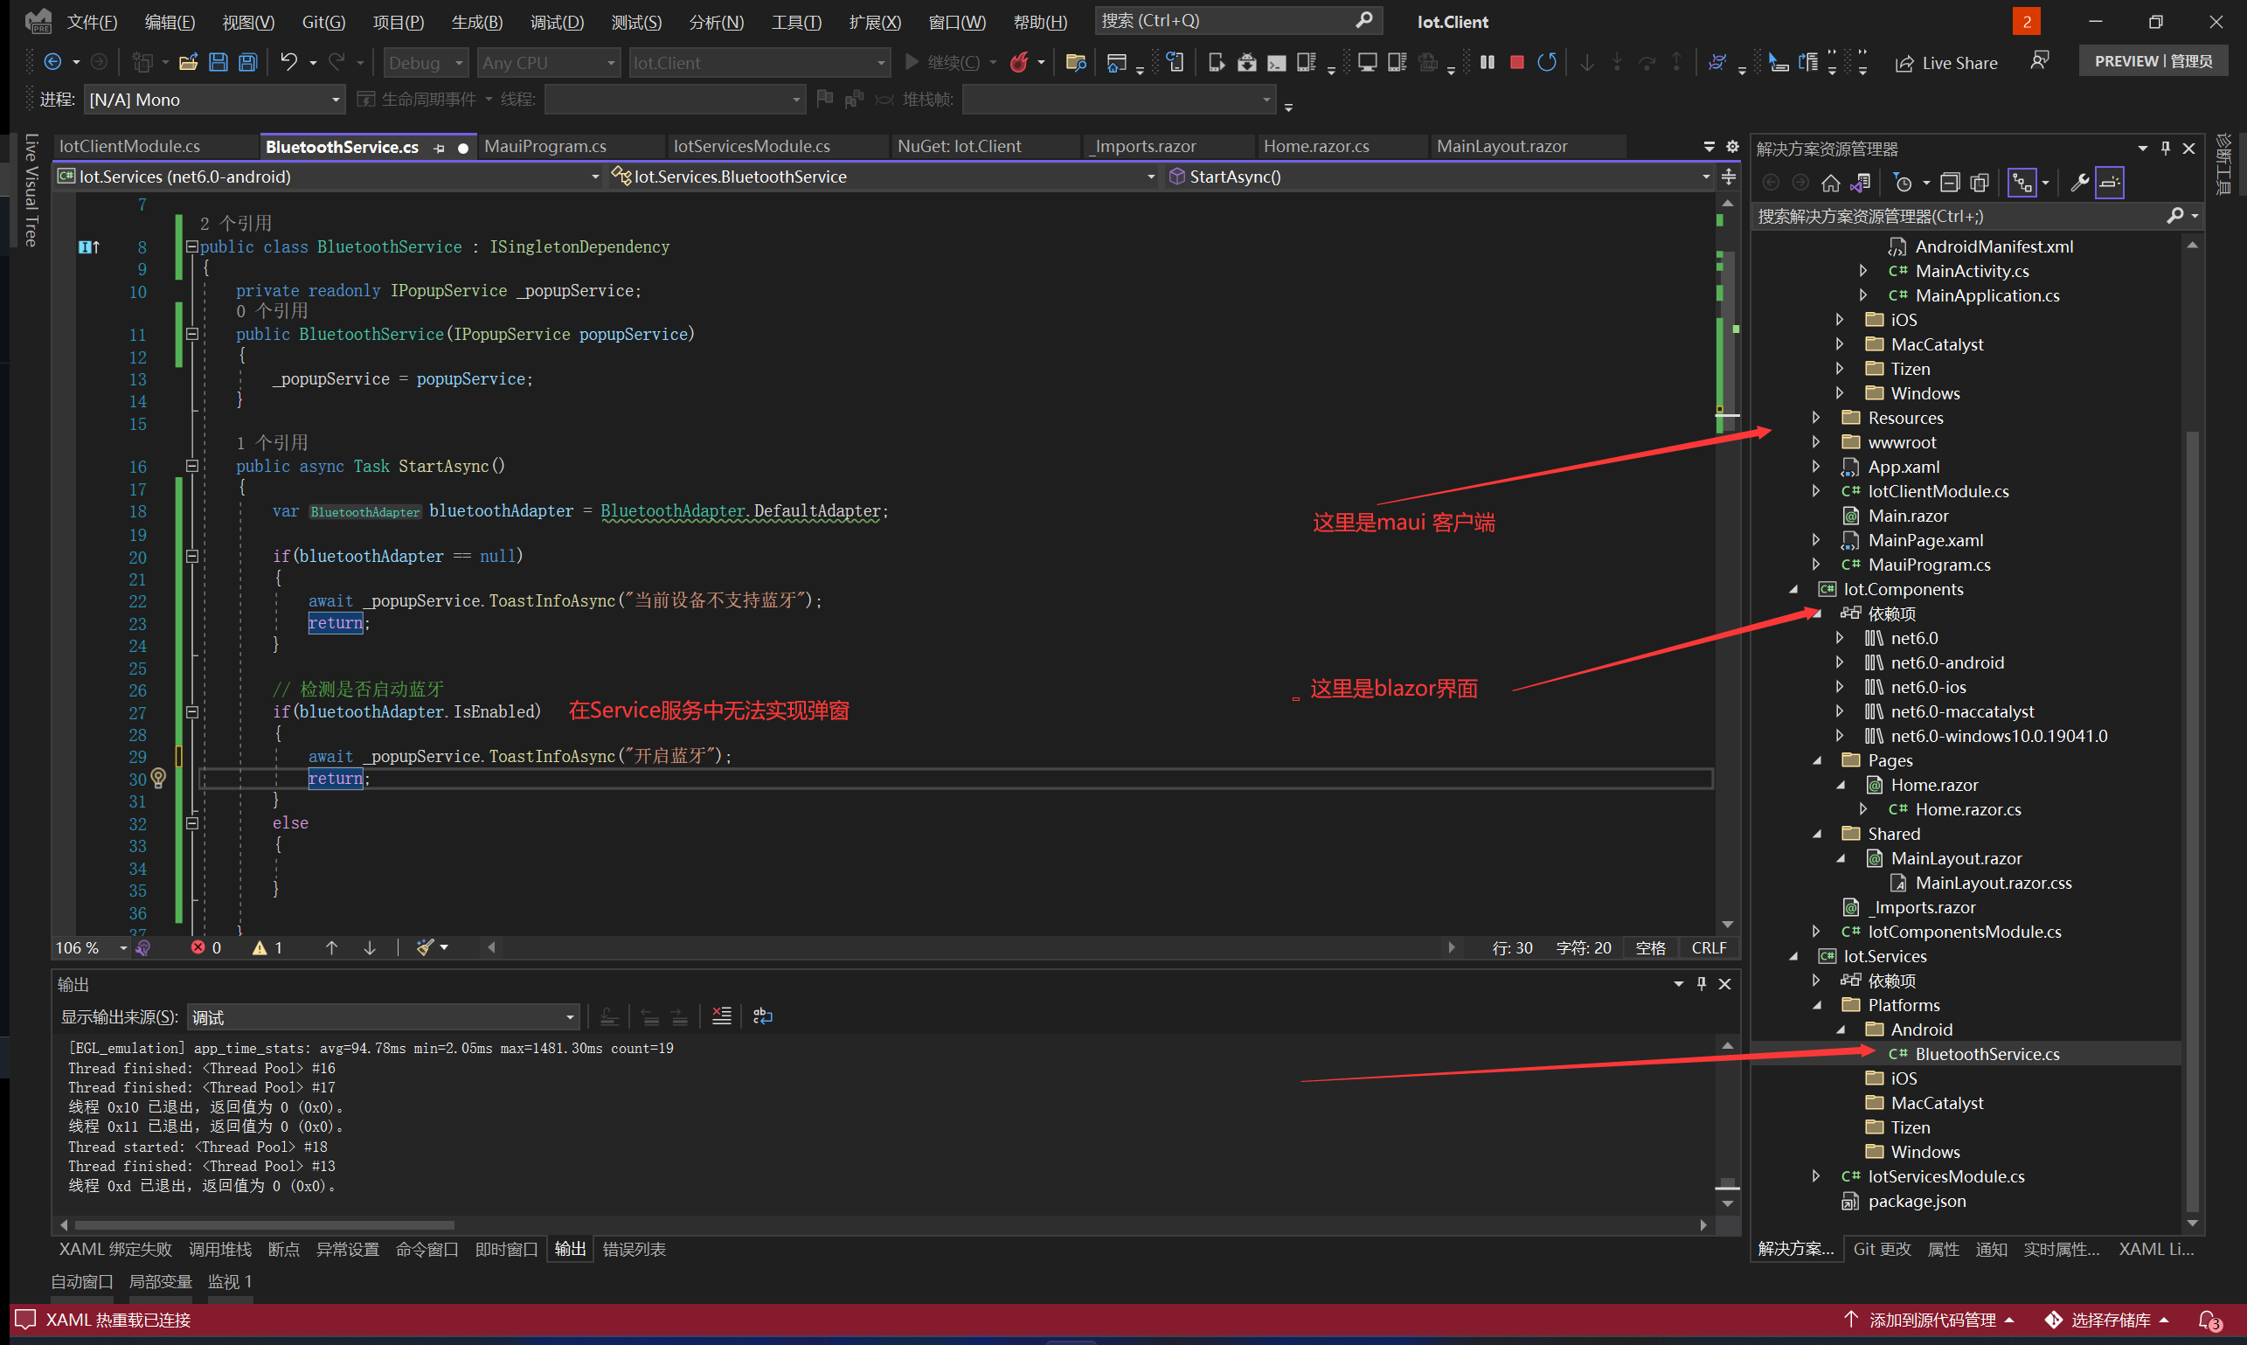Click the Undo arrow icon
The height and width of the screenshot is (1345, 2247).
click(x=288, y=63)
